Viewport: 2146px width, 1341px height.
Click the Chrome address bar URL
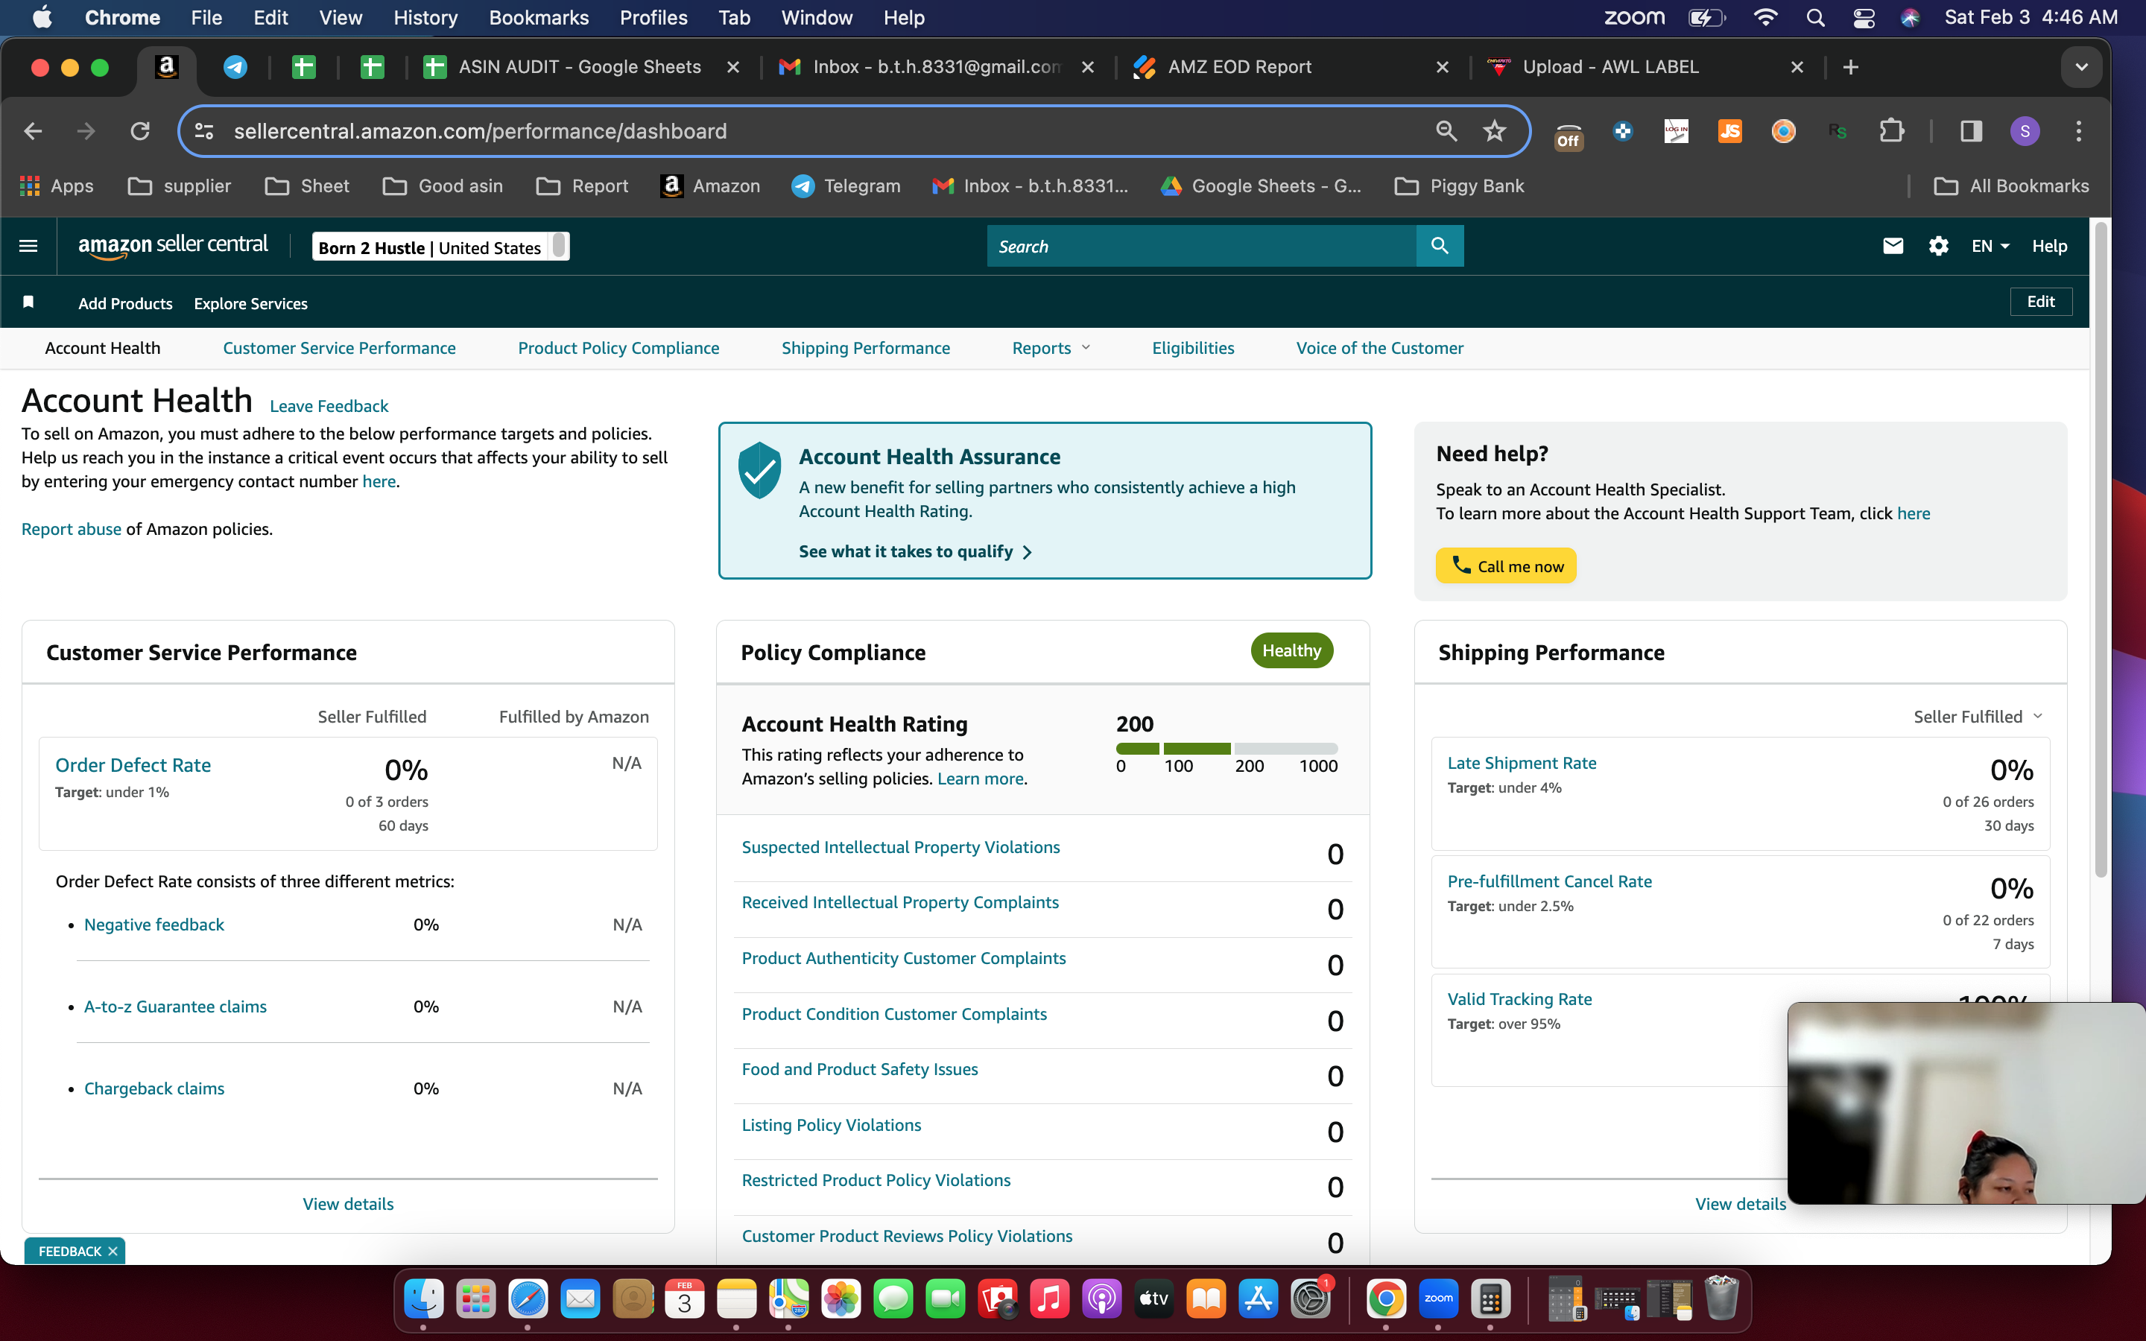coord(481,131)
